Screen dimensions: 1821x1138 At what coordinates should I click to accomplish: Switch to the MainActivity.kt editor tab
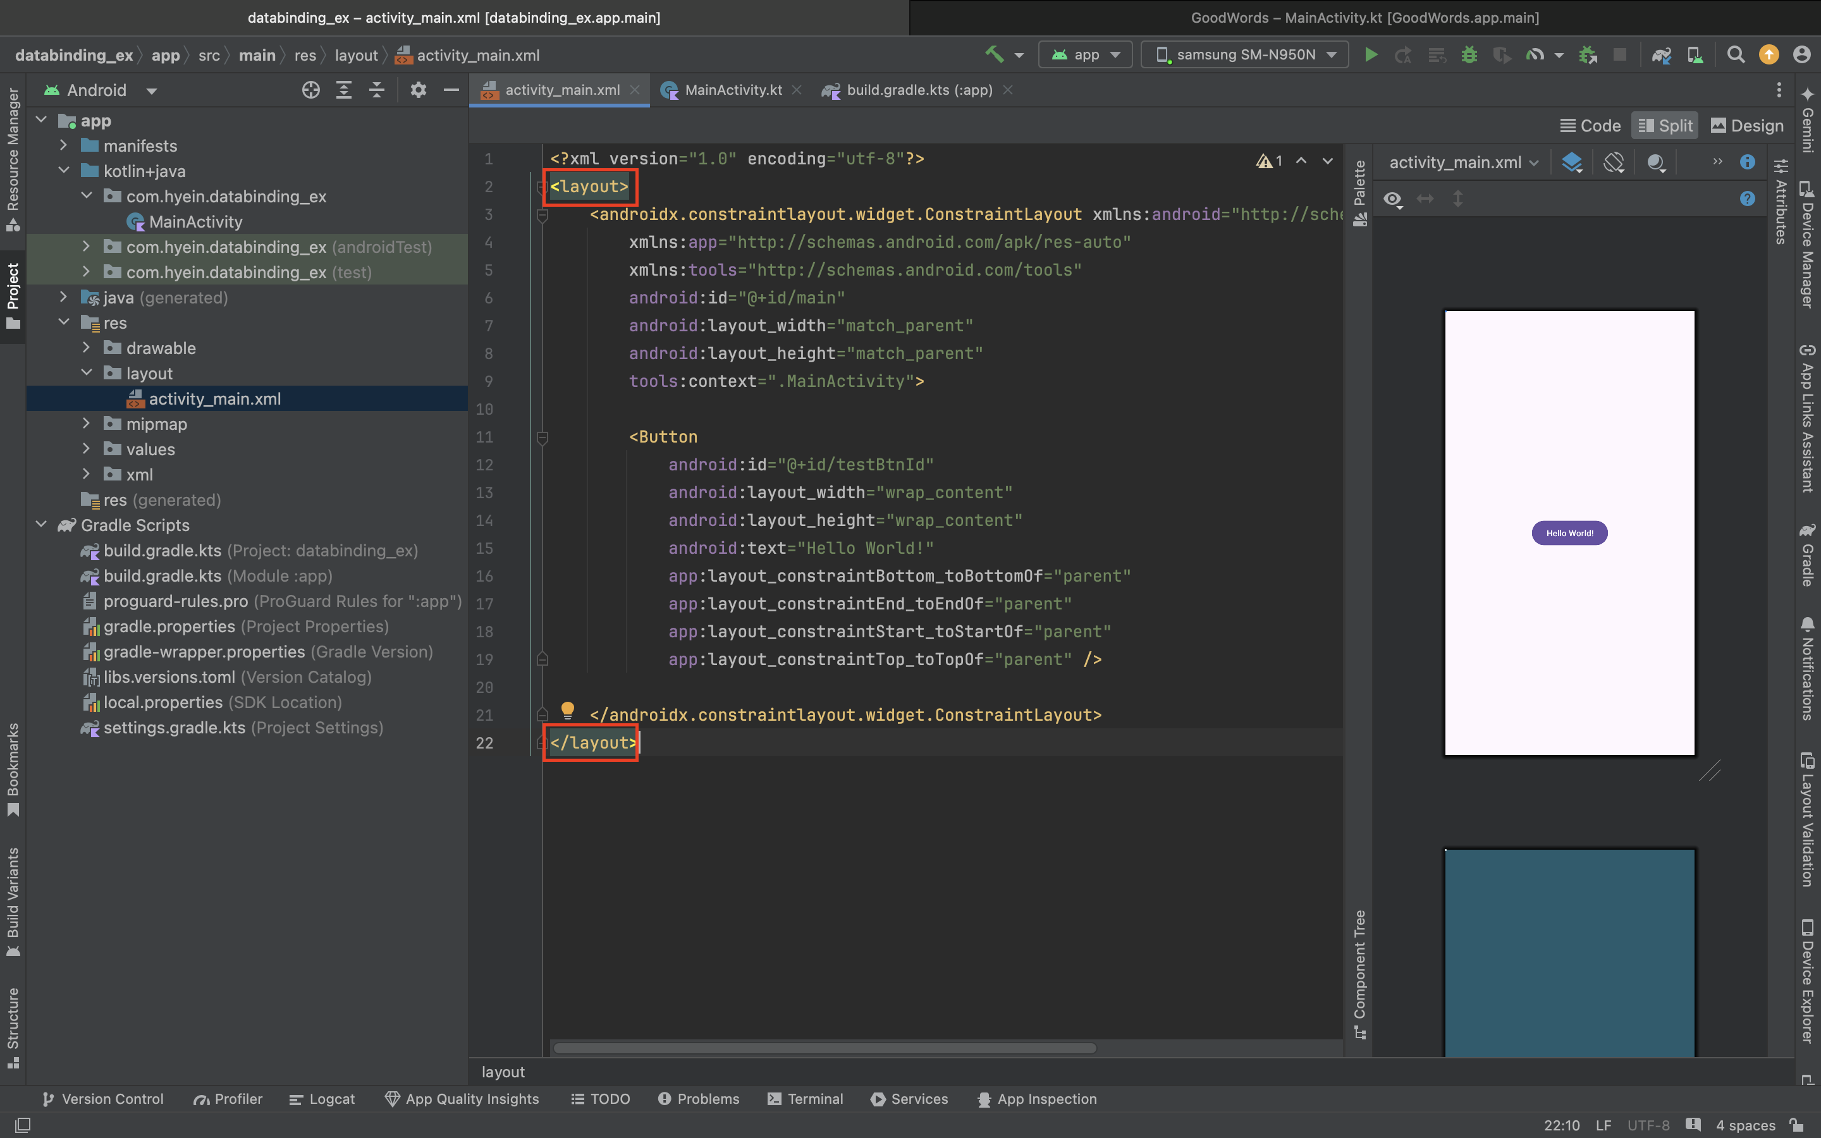click(x=733, y=90)
